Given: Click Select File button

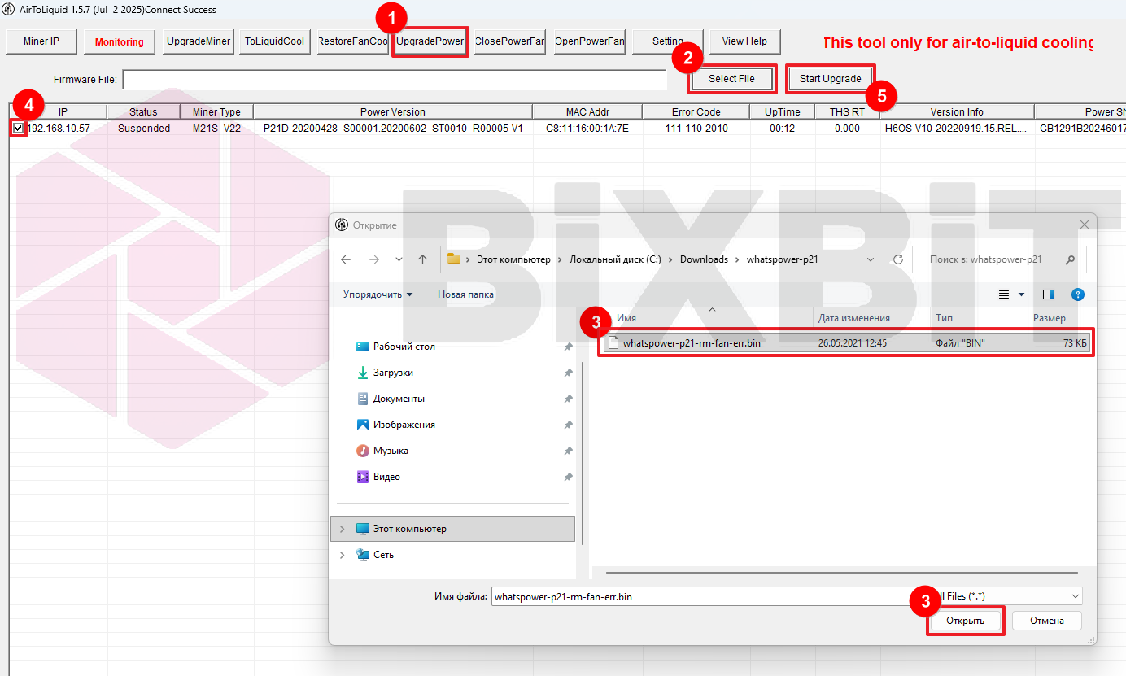Looking at the screenshot, I should pos(731,79).
